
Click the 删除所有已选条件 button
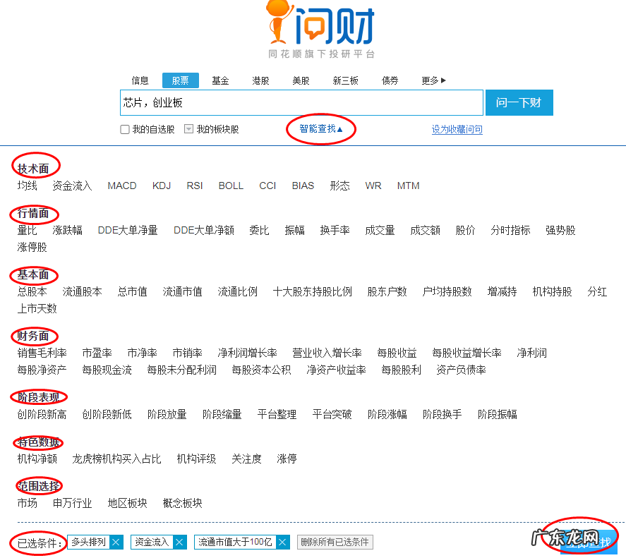point(335,542)
